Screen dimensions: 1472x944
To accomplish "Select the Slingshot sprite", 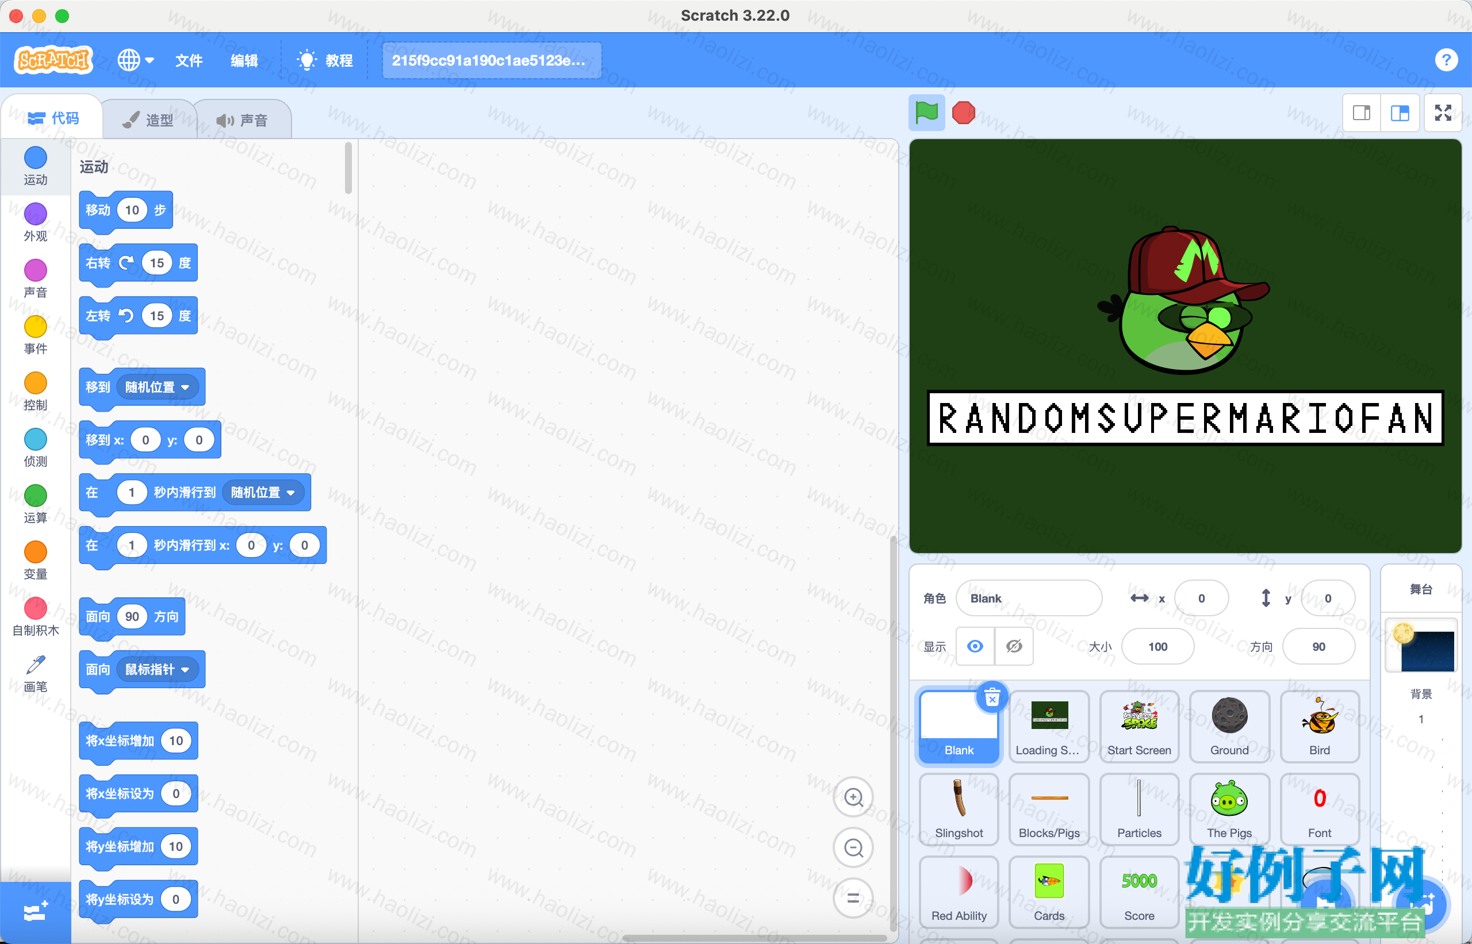I will 959,809.
